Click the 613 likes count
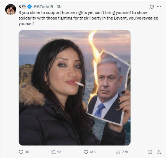Screen dimensions: 167x158 (x=93, y=152)
